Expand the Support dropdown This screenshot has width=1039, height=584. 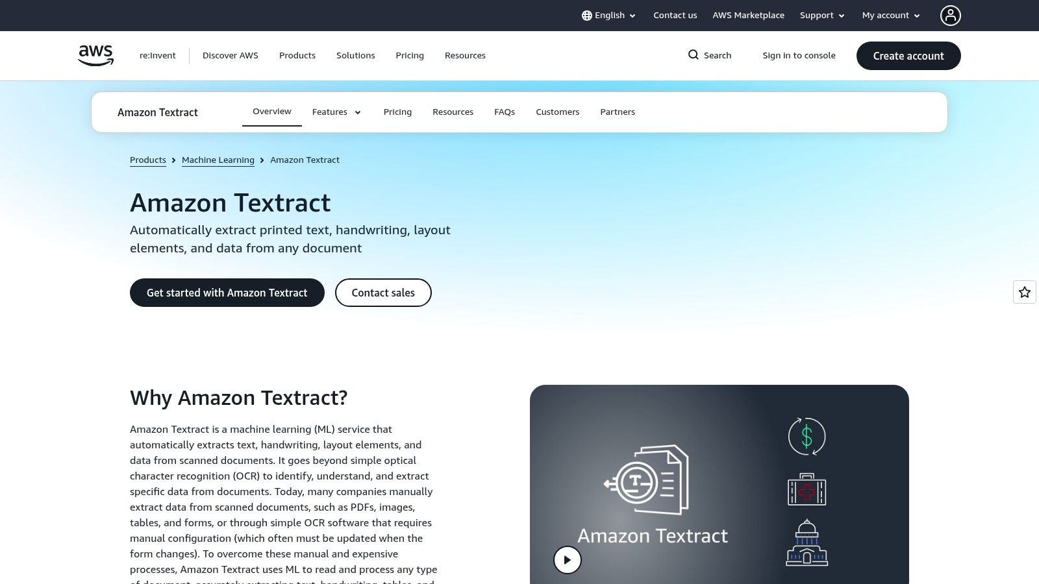(822, 16)
